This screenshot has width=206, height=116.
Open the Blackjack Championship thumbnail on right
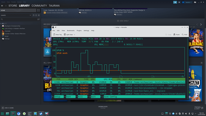[x=196, y=42]
